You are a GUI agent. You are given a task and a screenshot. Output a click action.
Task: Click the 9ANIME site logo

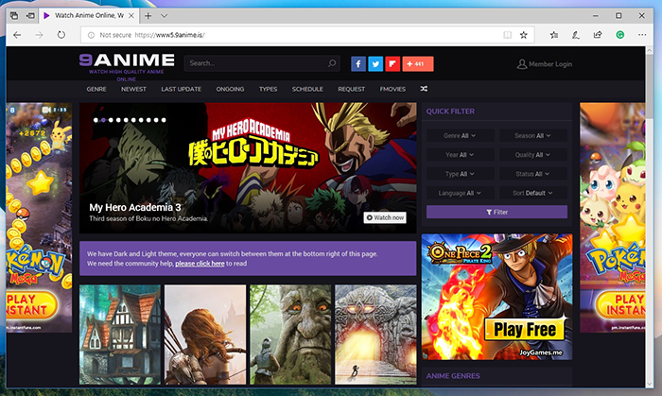tap(127, 60)
